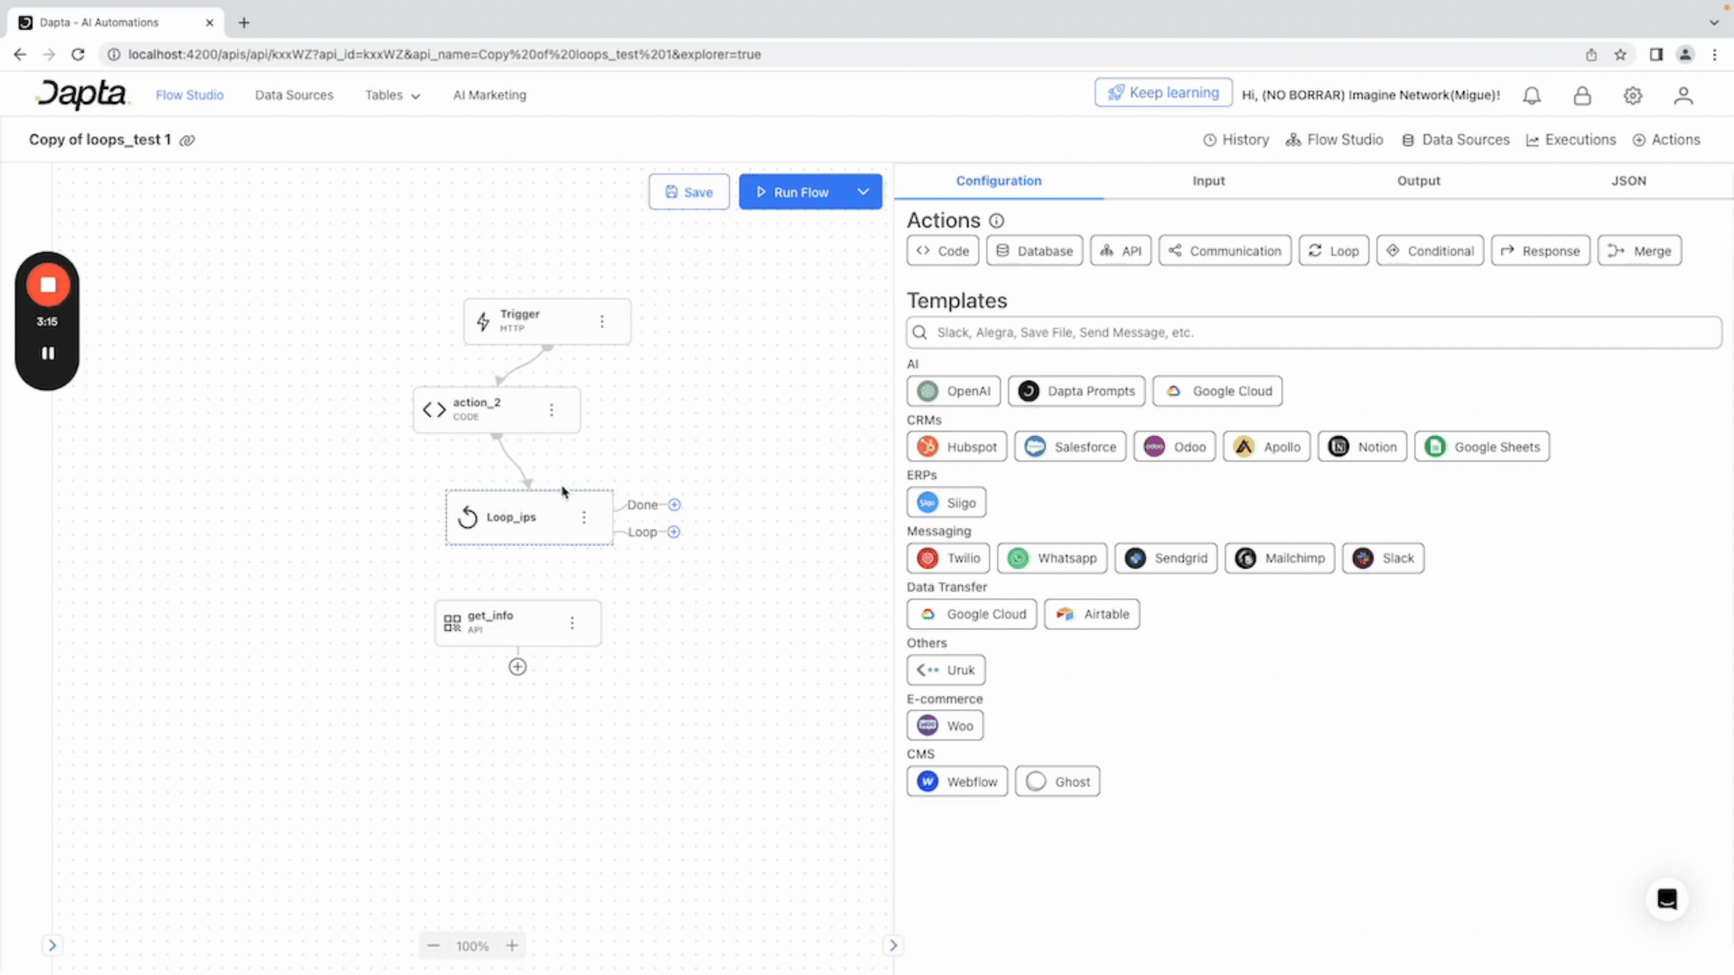Click the plus icon under get_info node
The image size is (1734, 975).
click(517, 667)
